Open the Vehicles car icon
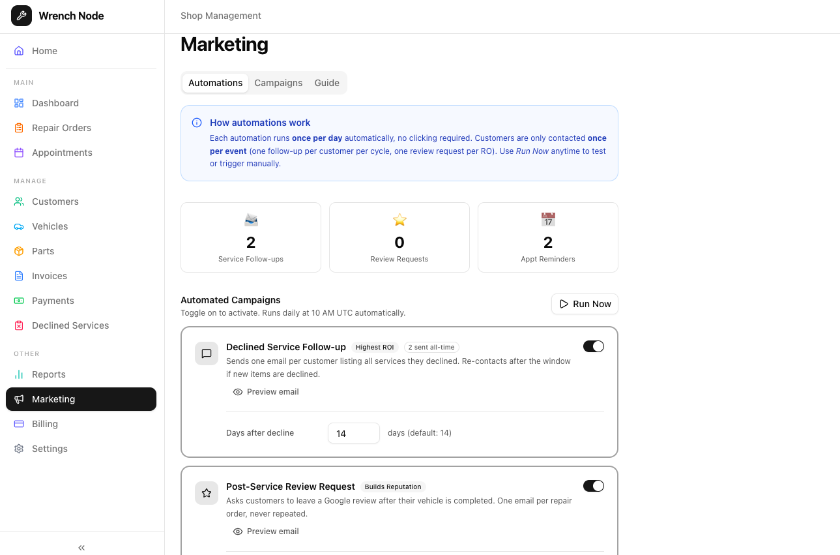The height and width of the screenshot is (555, 840). (19, 226)
